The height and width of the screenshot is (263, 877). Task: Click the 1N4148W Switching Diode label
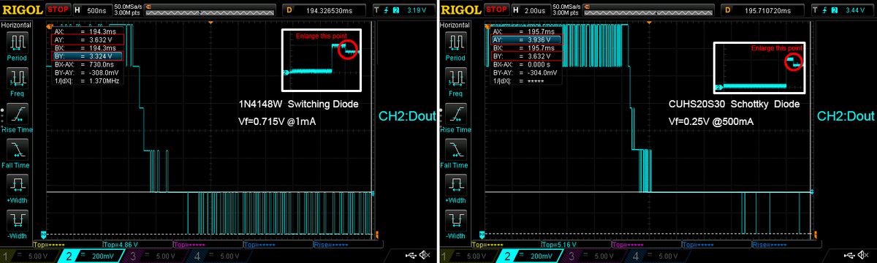click(x=299, y=104)
